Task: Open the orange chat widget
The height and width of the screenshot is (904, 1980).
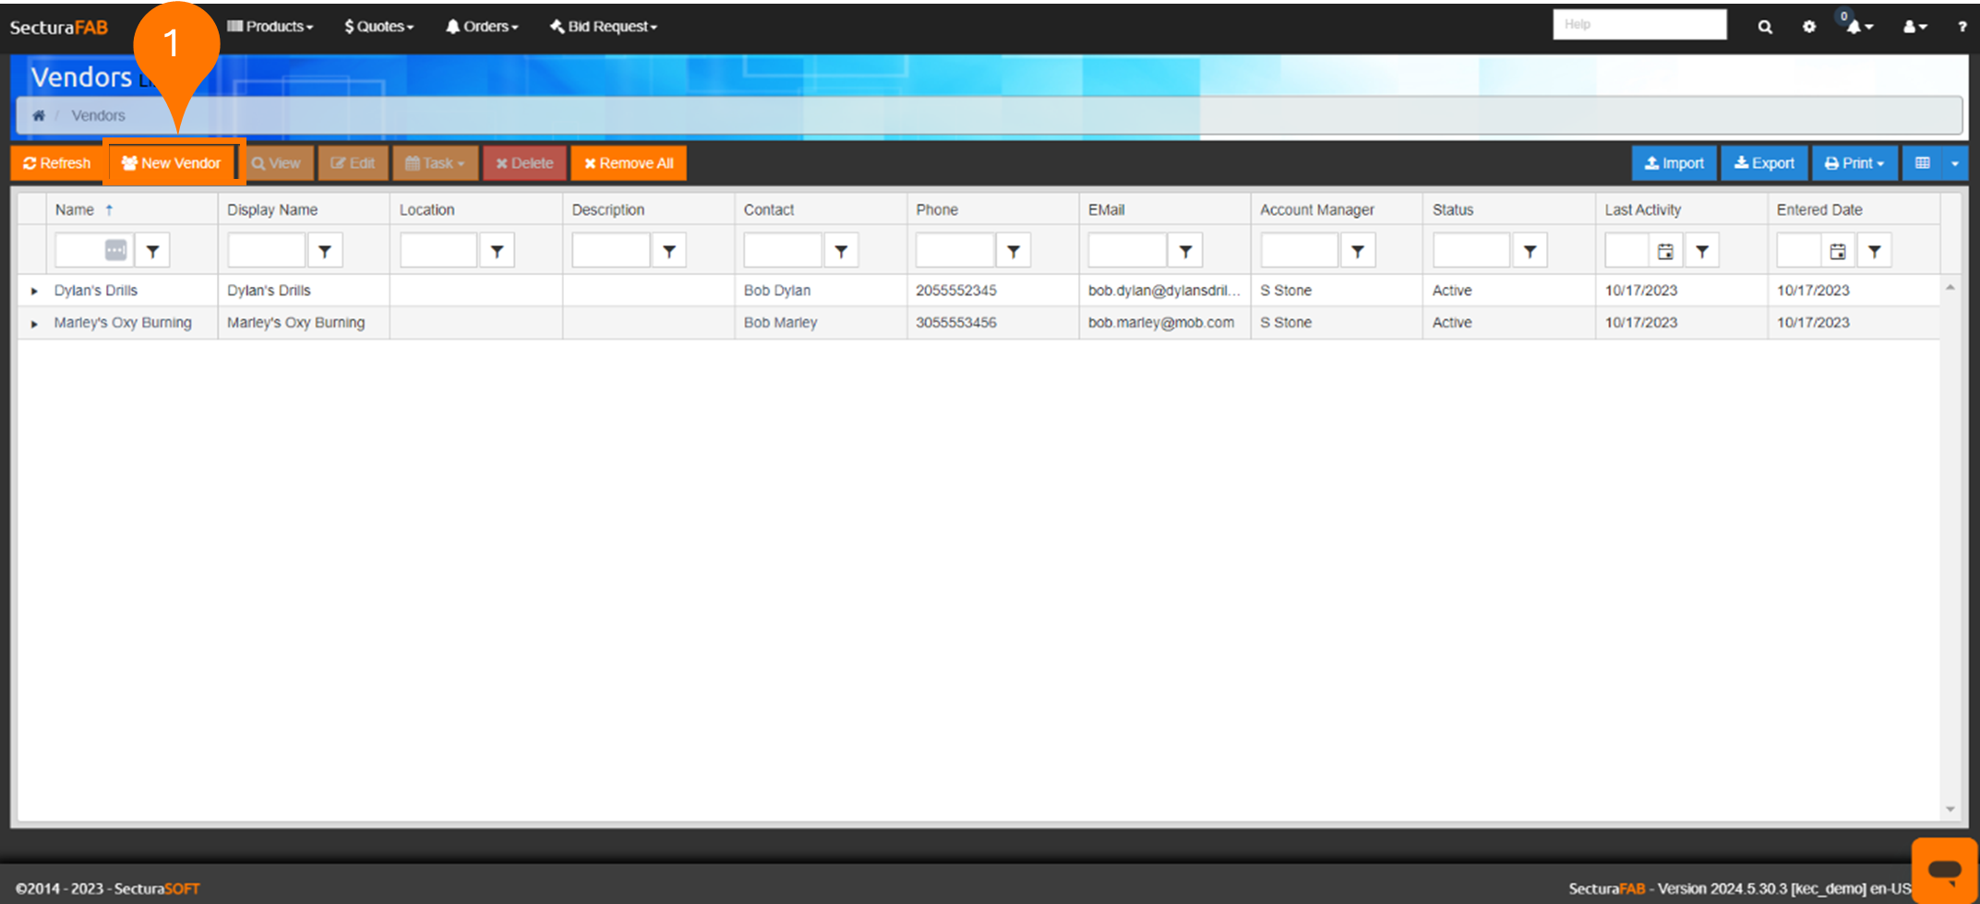Action: [1944, 869]
